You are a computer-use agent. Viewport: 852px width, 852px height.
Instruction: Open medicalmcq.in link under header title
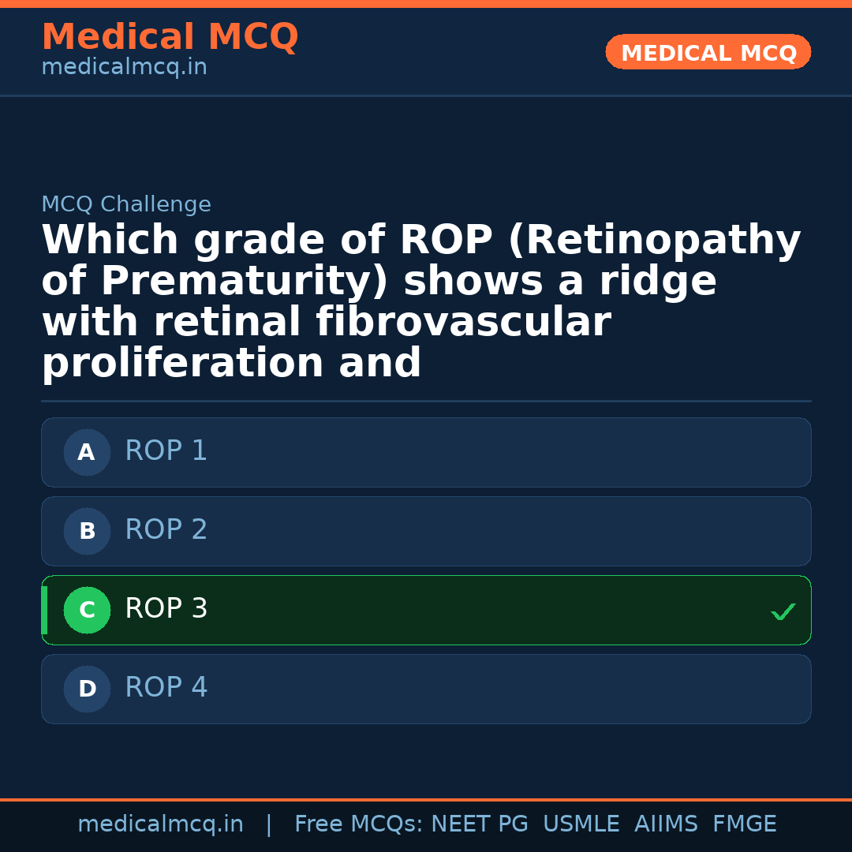[124, 68]
